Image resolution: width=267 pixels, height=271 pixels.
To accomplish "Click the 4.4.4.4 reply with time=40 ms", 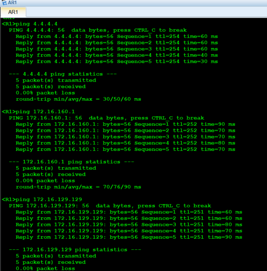I will pos(117,55).
